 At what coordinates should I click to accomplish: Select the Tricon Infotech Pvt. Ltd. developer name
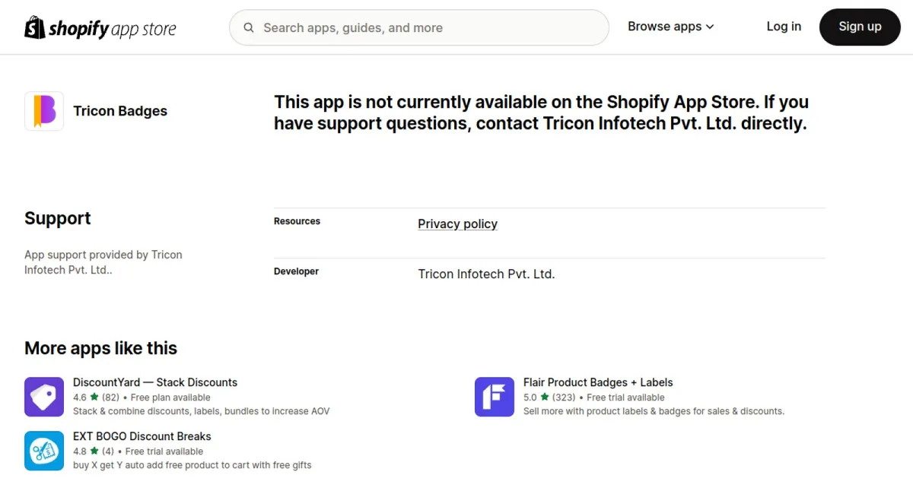click(486, 274)
